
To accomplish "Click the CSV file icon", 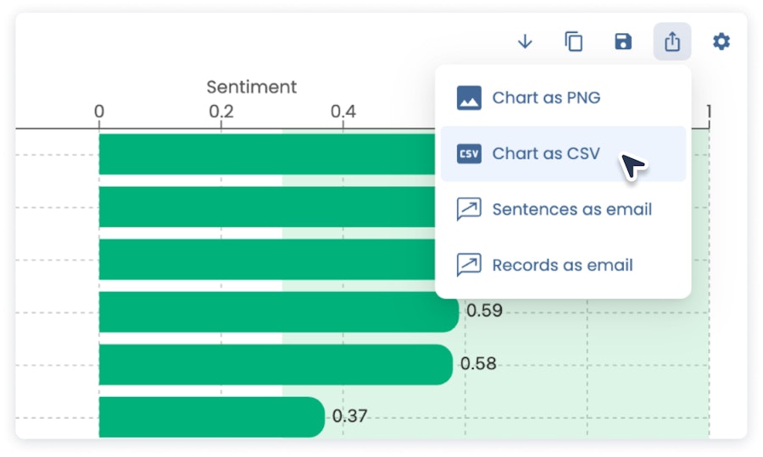I will pos(469,153).
